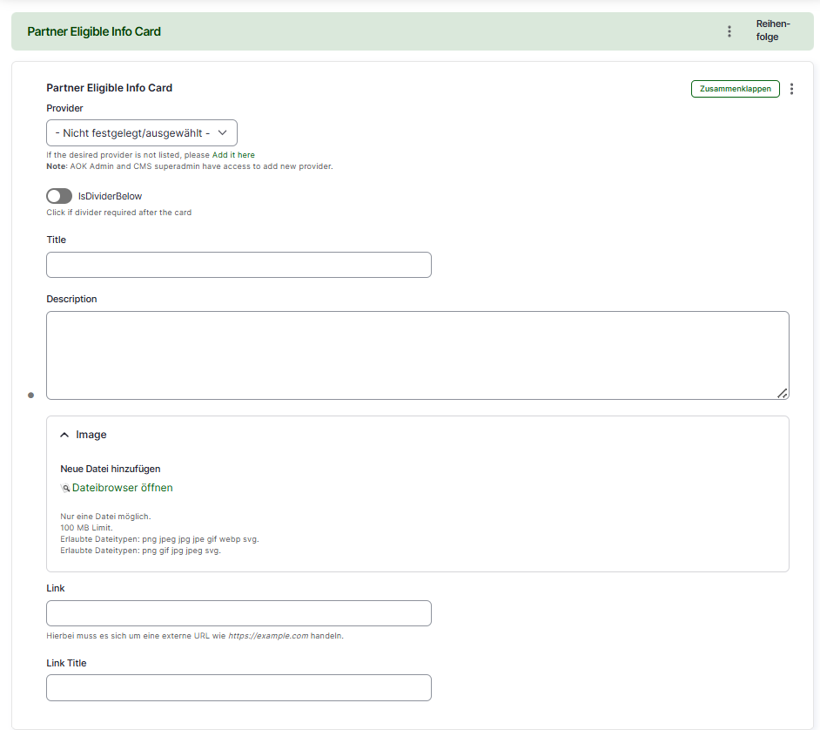Click the small dot left of the Description box
Viewport: 820px width, 730px height.
pos(30,395)
